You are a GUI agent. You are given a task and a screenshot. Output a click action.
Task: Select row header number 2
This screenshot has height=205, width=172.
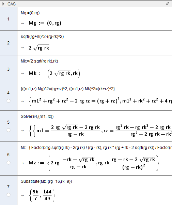(x=9, y=43)
